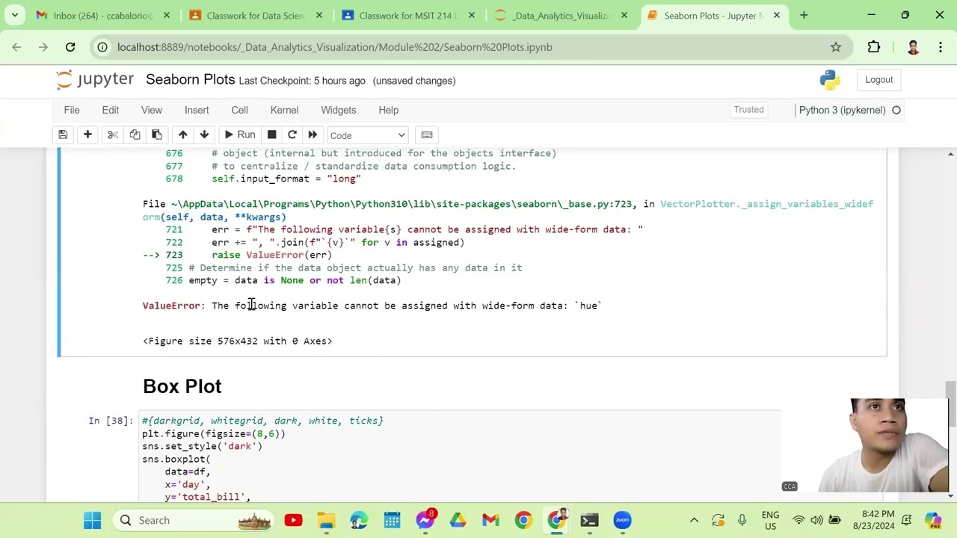
Task: Click the Jupyter logo
Action: pos(95,80)
